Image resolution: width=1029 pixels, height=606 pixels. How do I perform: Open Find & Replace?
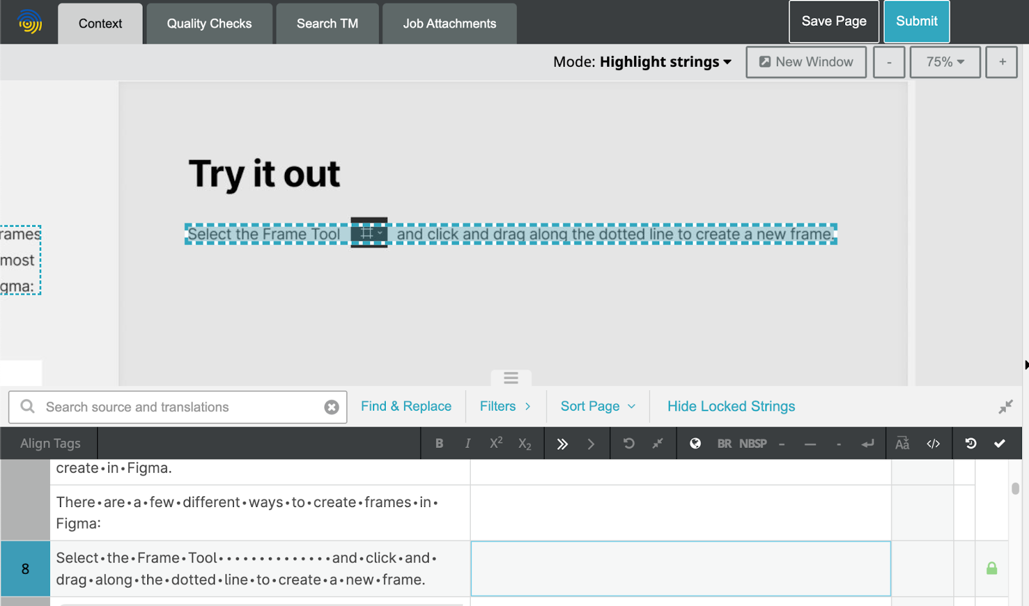(406, 406)
